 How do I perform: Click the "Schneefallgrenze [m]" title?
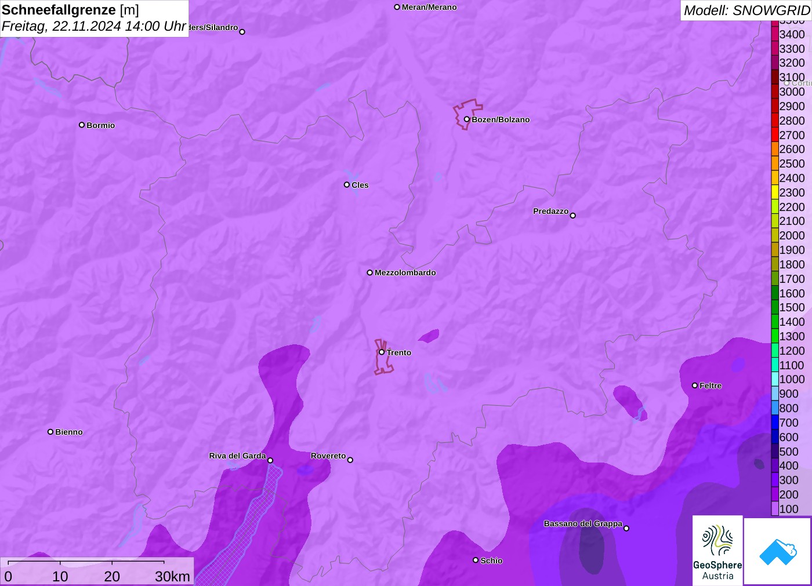click(x=70, y=10)
